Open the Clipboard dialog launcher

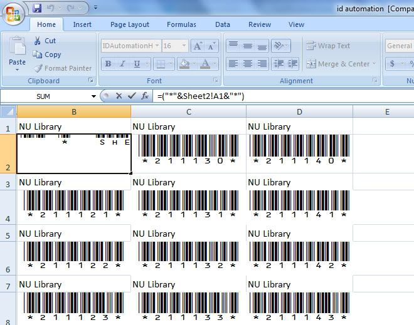tap(91, 80)
